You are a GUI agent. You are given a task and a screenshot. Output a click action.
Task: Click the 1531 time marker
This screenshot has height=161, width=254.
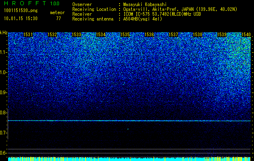[x=28, y=35]
